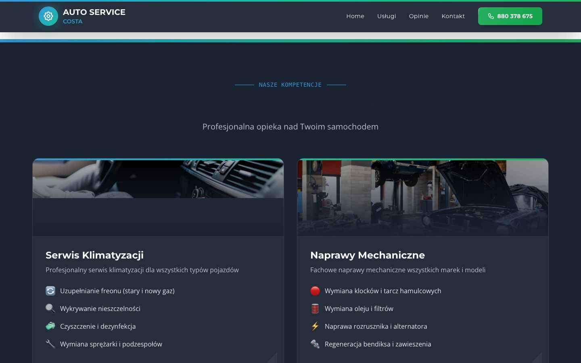Click 'Profesjonalny serwis klimatyzacji dla wszystkich typów pojazdów'

[x=142, y=270]
